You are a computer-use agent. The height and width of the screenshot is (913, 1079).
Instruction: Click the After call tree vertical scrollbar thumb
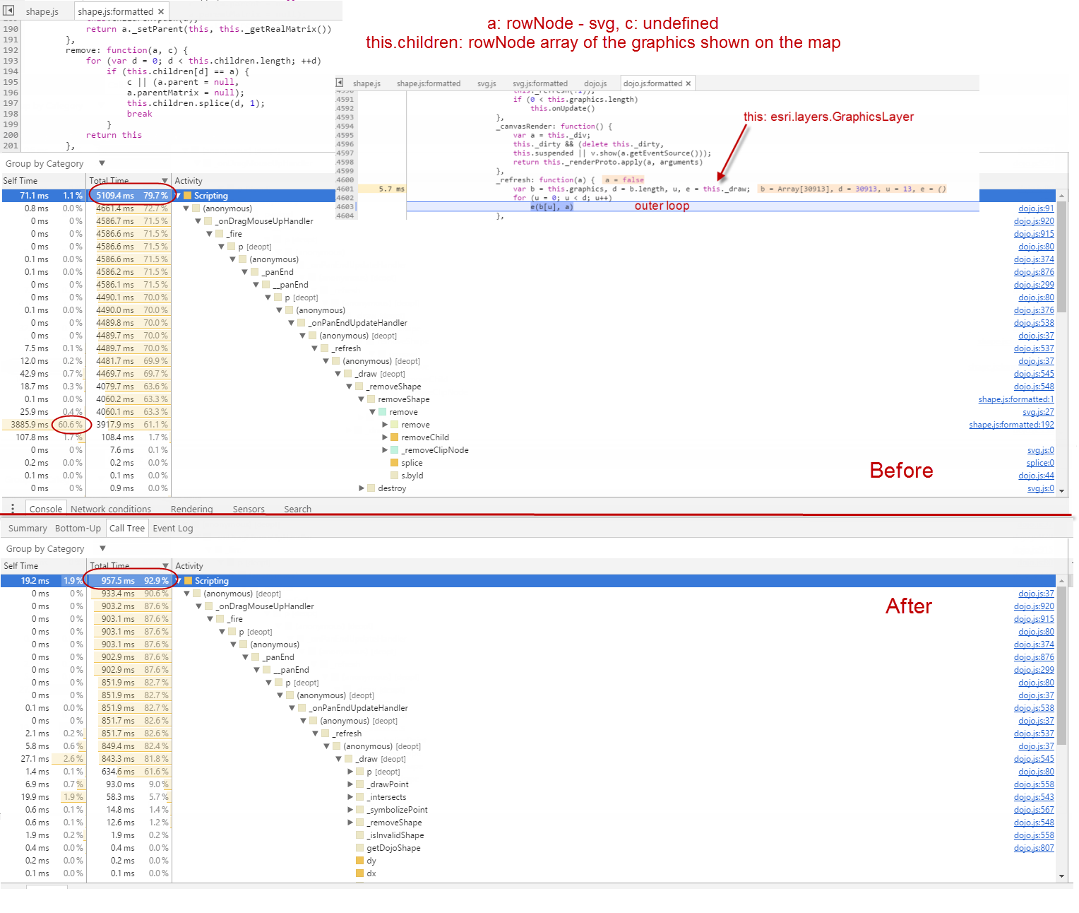1062,664
